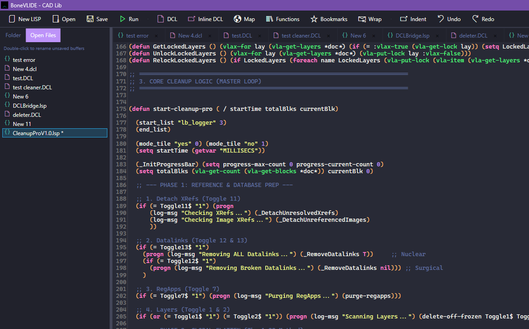Viewport: 529px width, 329px height.
Task: Click 'UnlockLockedLayers' on line 167
Action: click(x=184, y=53)
